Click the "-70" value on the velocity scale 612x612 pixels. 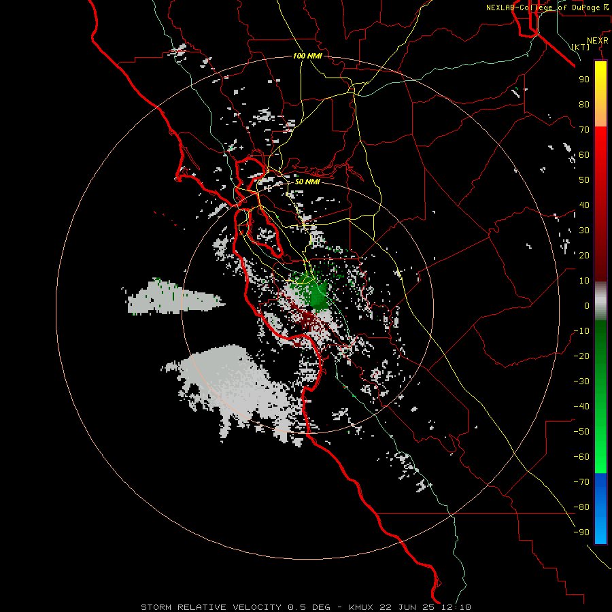pyautogui.click(x=581, y=481)
